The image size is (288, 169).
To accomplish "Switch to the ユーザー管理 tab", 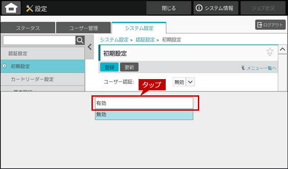I will [x=84, y=28].
